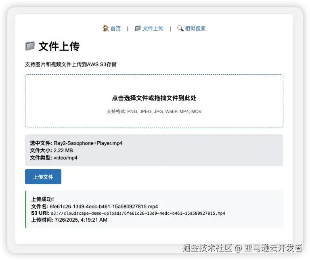Click the 文件上传 page heading

pos(59,46)
